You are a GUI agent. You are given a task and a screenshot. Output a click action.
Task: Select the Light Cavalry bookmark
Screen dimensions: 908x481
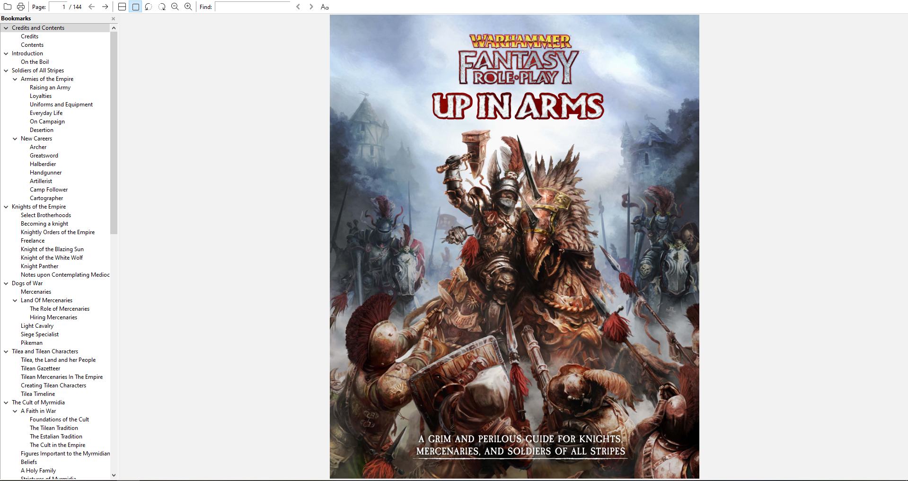point(37,326)
